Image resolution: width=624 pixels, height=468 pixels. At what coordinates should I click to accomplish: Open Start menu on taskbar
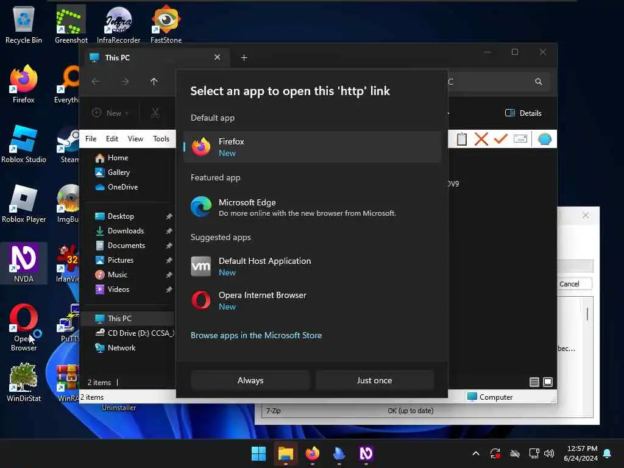pyautogui.click(x=258, y=453)
